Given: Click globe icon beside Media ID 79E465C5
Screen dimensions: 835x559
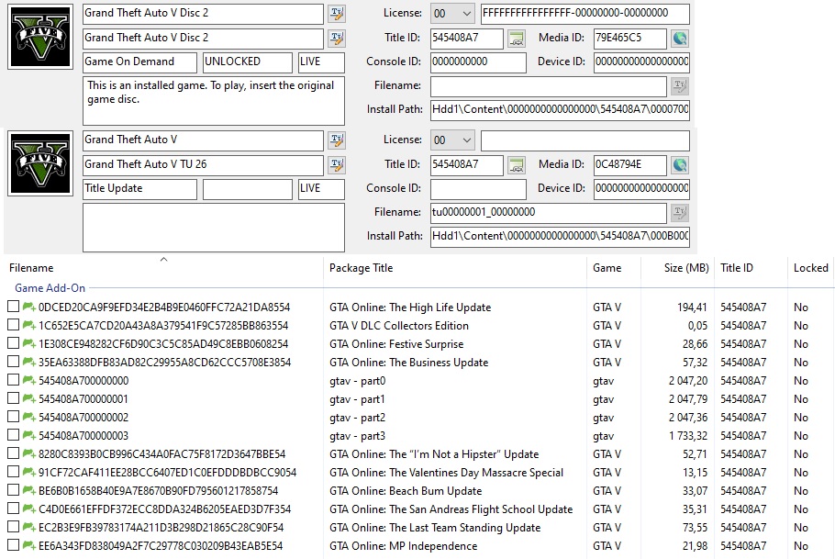Looking at the screenshot, I should click(x=680, y=39).
